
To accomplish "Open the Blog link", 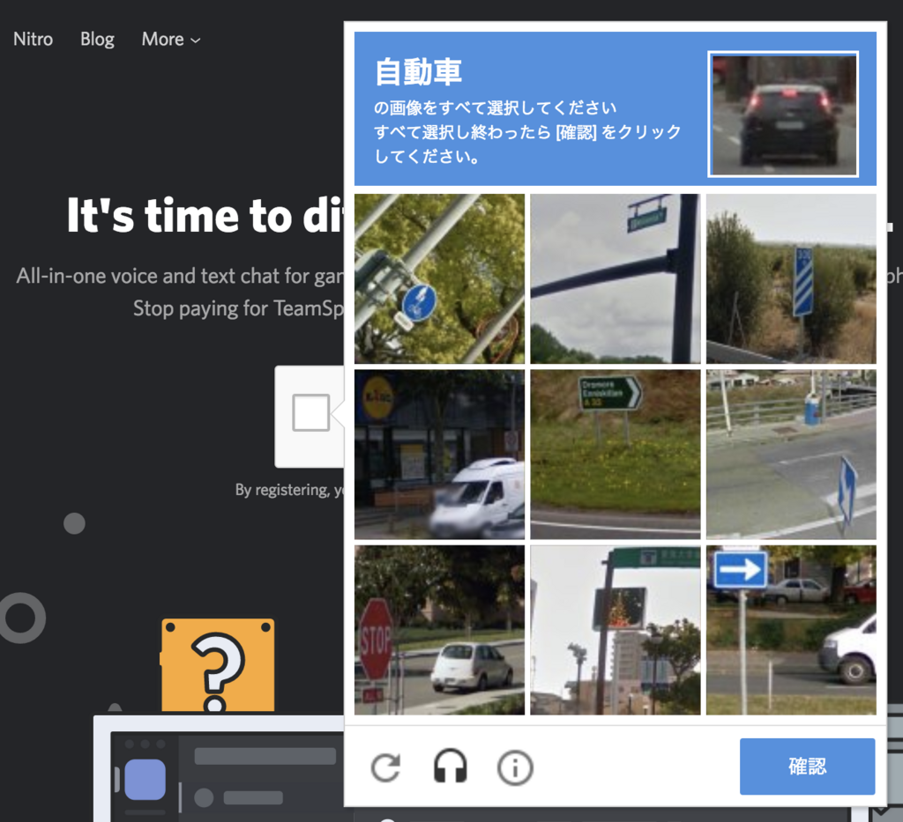I will [x=97, y=39].
